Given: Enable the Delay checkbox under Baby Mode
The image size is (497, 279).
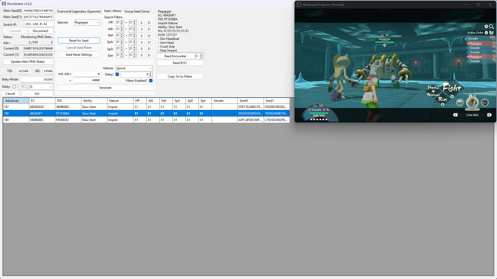Looking at the screenshot, I should pyautogui.click(x=14, y=87).
